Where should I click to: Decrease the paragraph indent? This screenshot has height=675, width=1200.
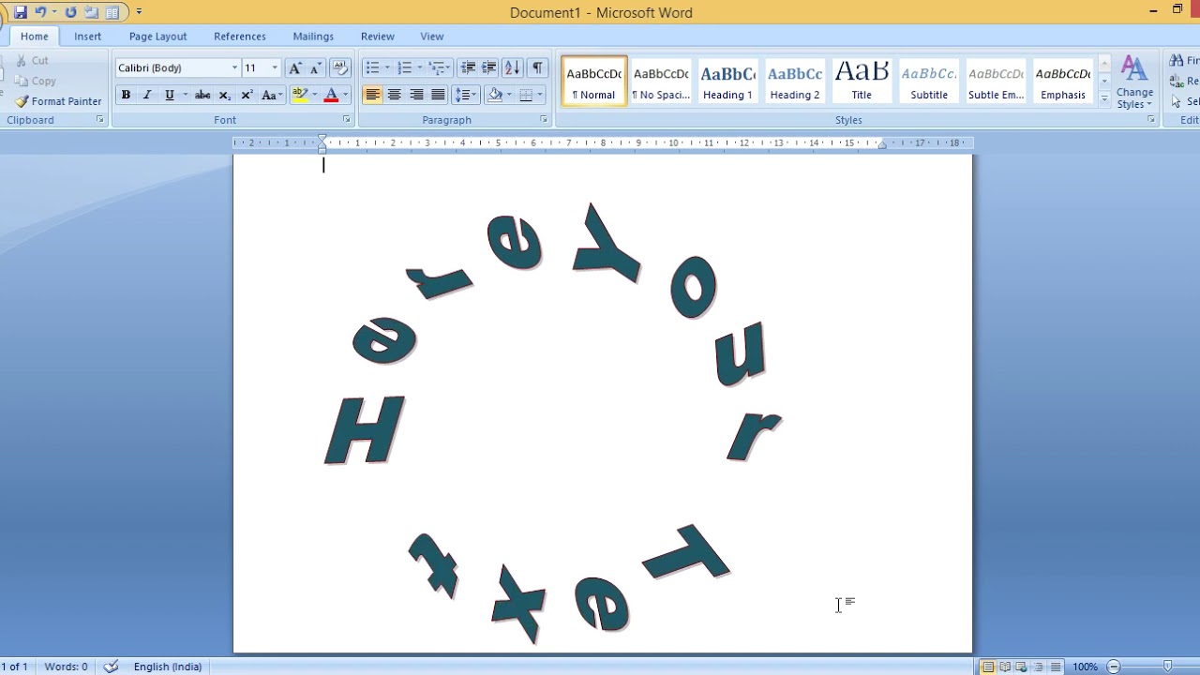coord(468,67)
